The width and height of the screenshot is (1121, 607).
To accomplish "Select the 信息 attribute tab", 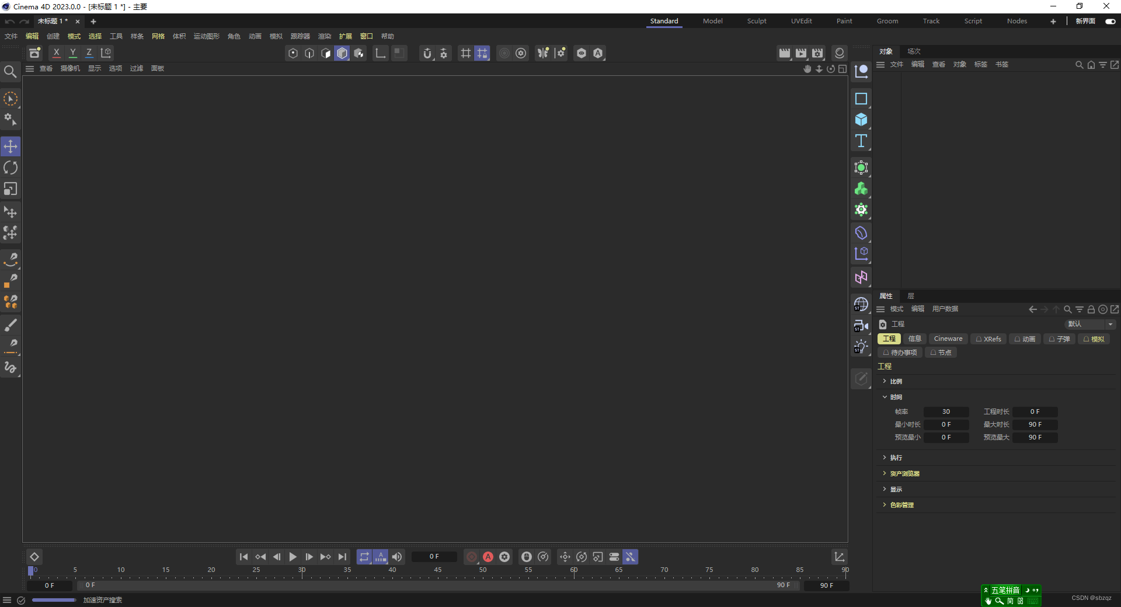I will pyautogui.click(x=914, y=339).
